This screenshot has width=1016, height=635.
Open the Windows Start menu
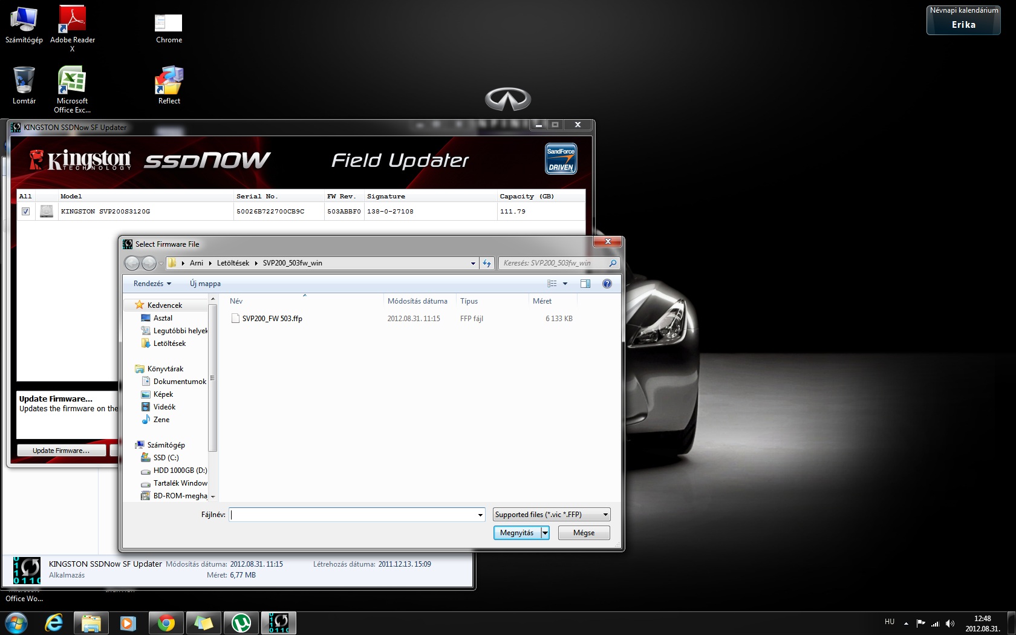(16, 623)
